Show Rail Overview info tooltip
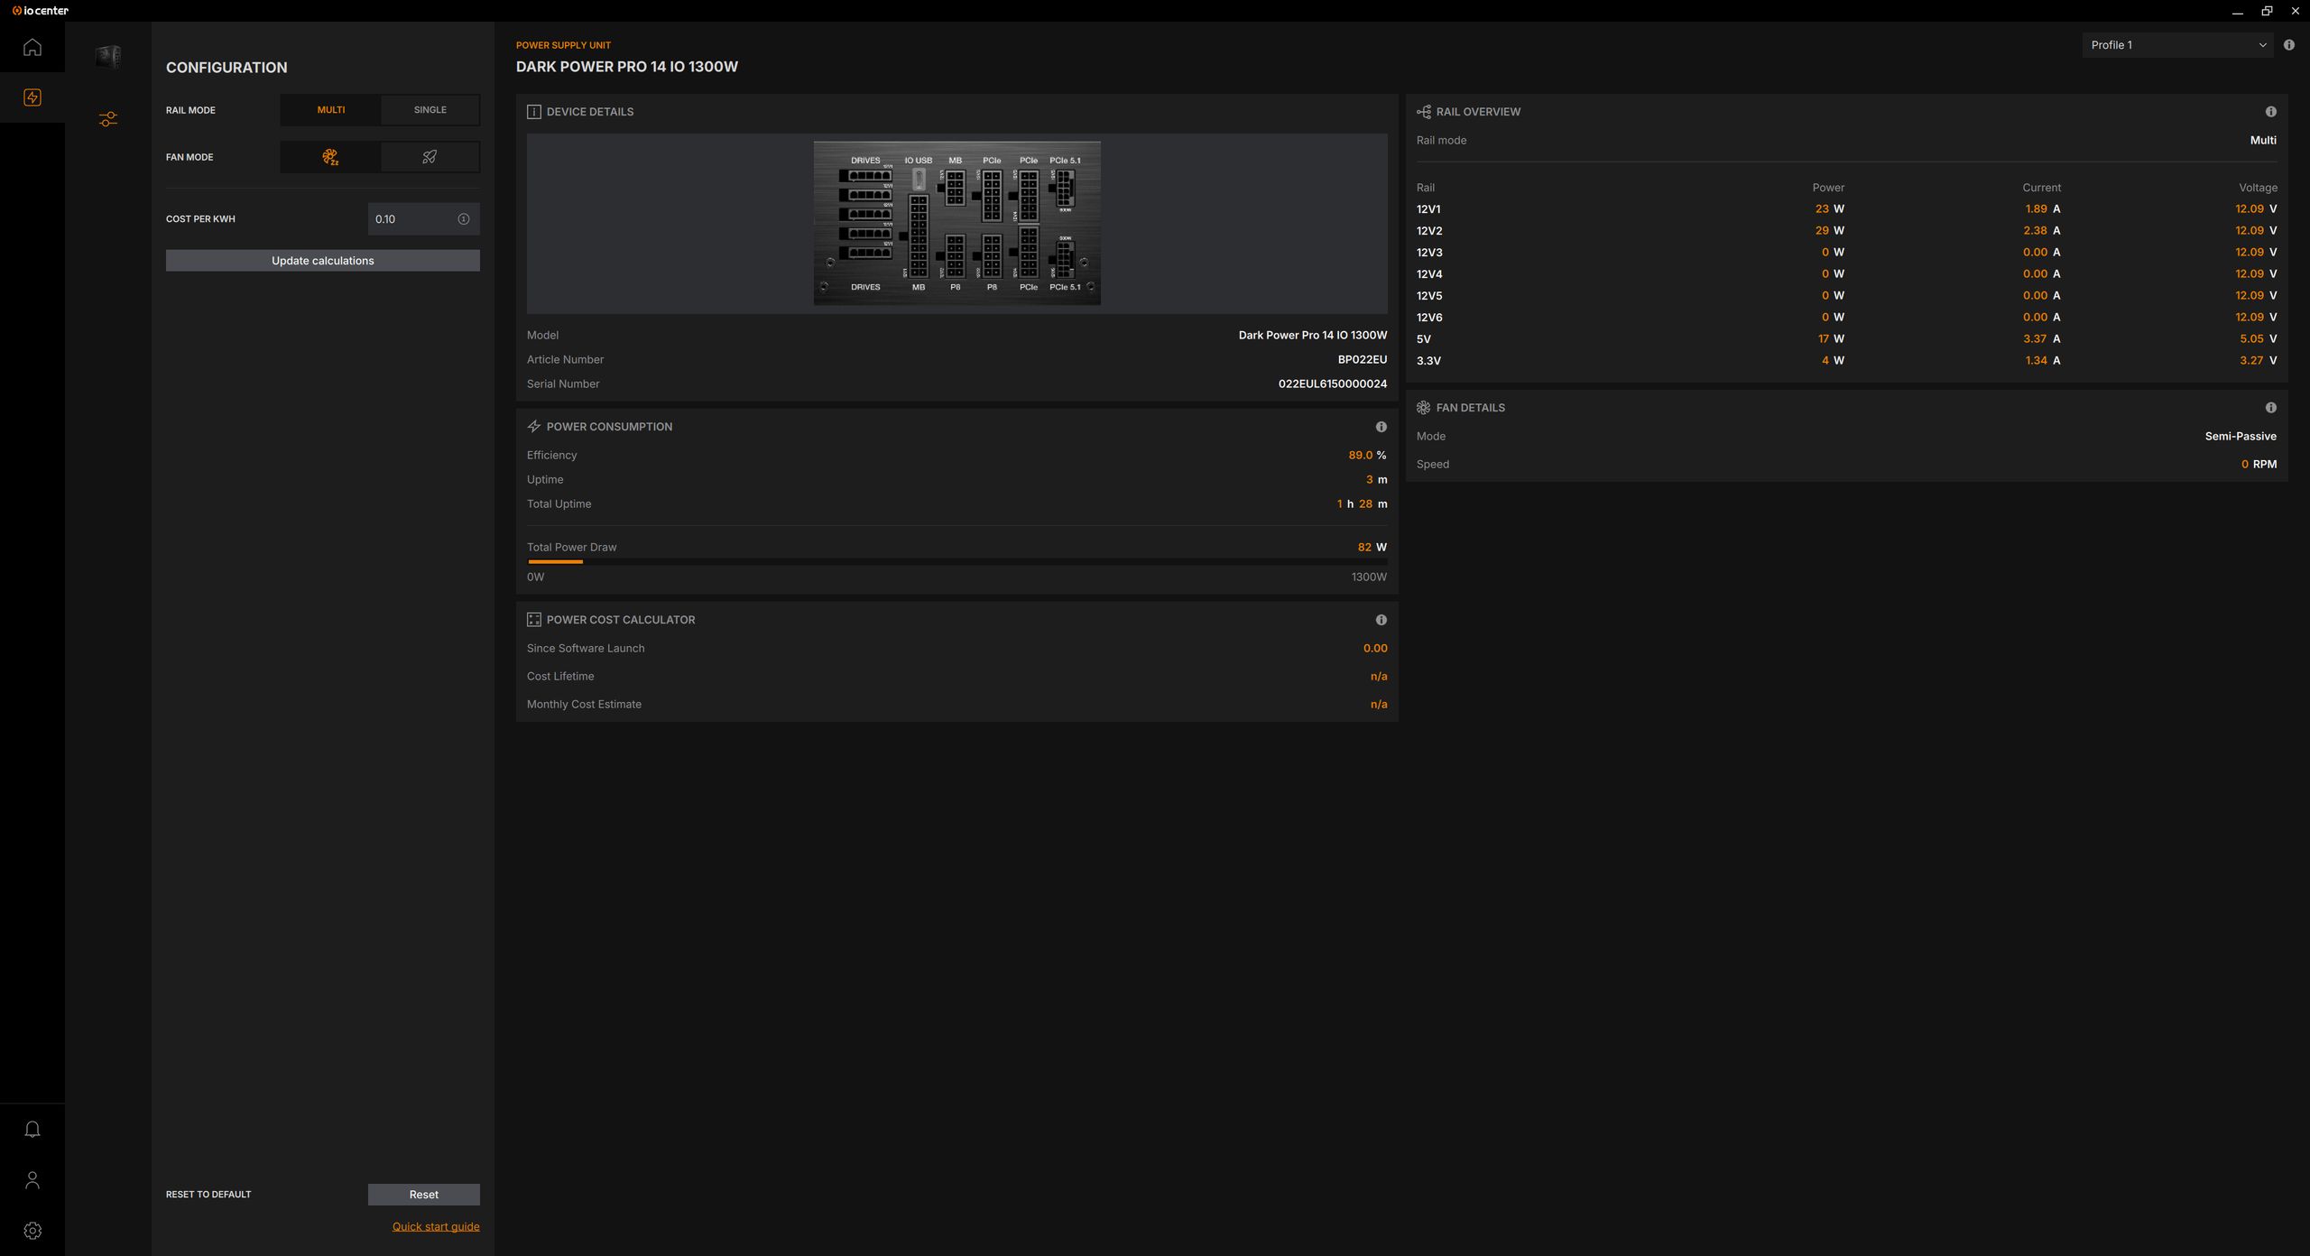 tap(2271, 112)
